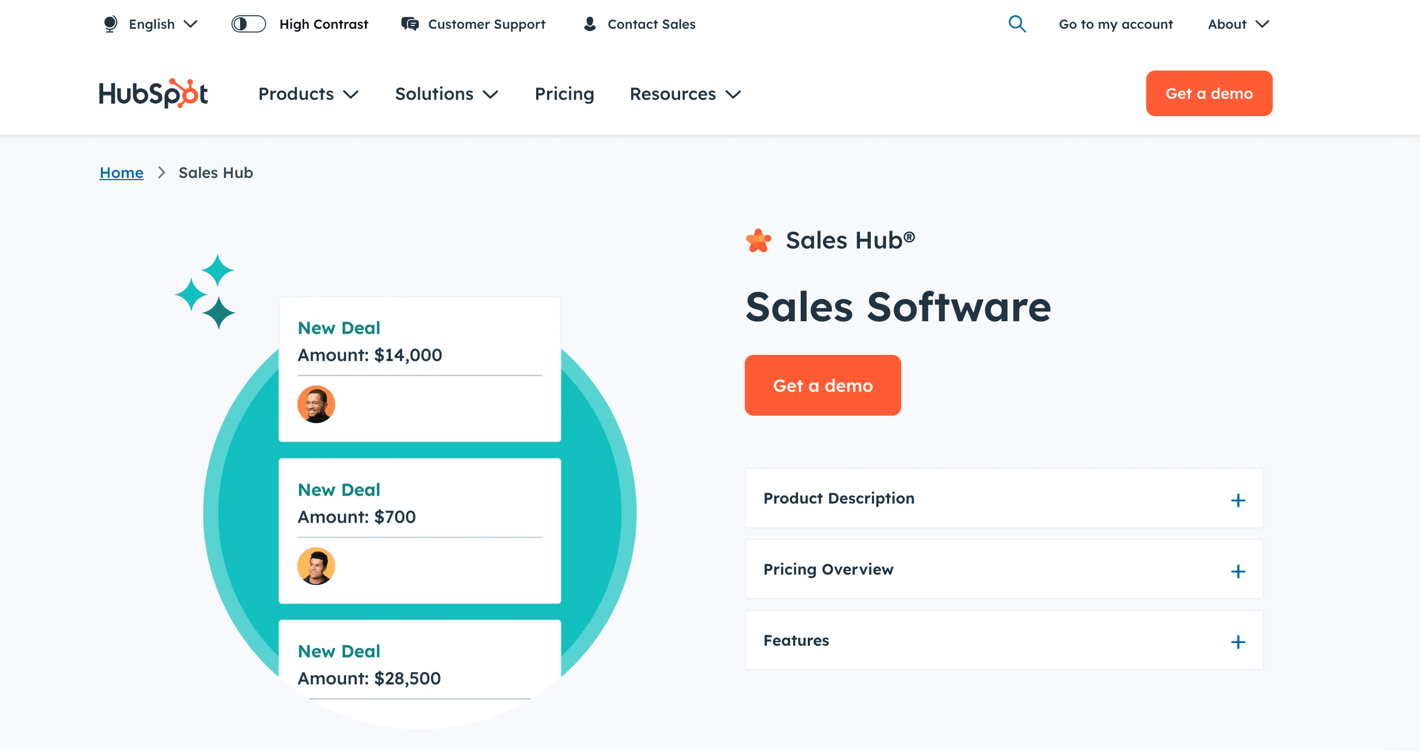The height and width of the screenshot is (751, 1420).
Task: Click the Contact Sales person icon
Action: (x=590, y=24)
